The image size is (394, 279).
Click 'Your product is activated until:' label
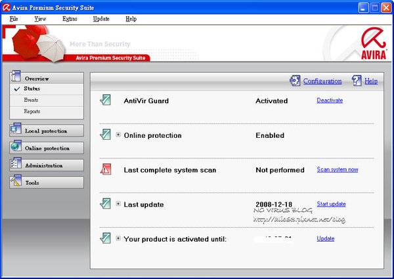(175, 240)
